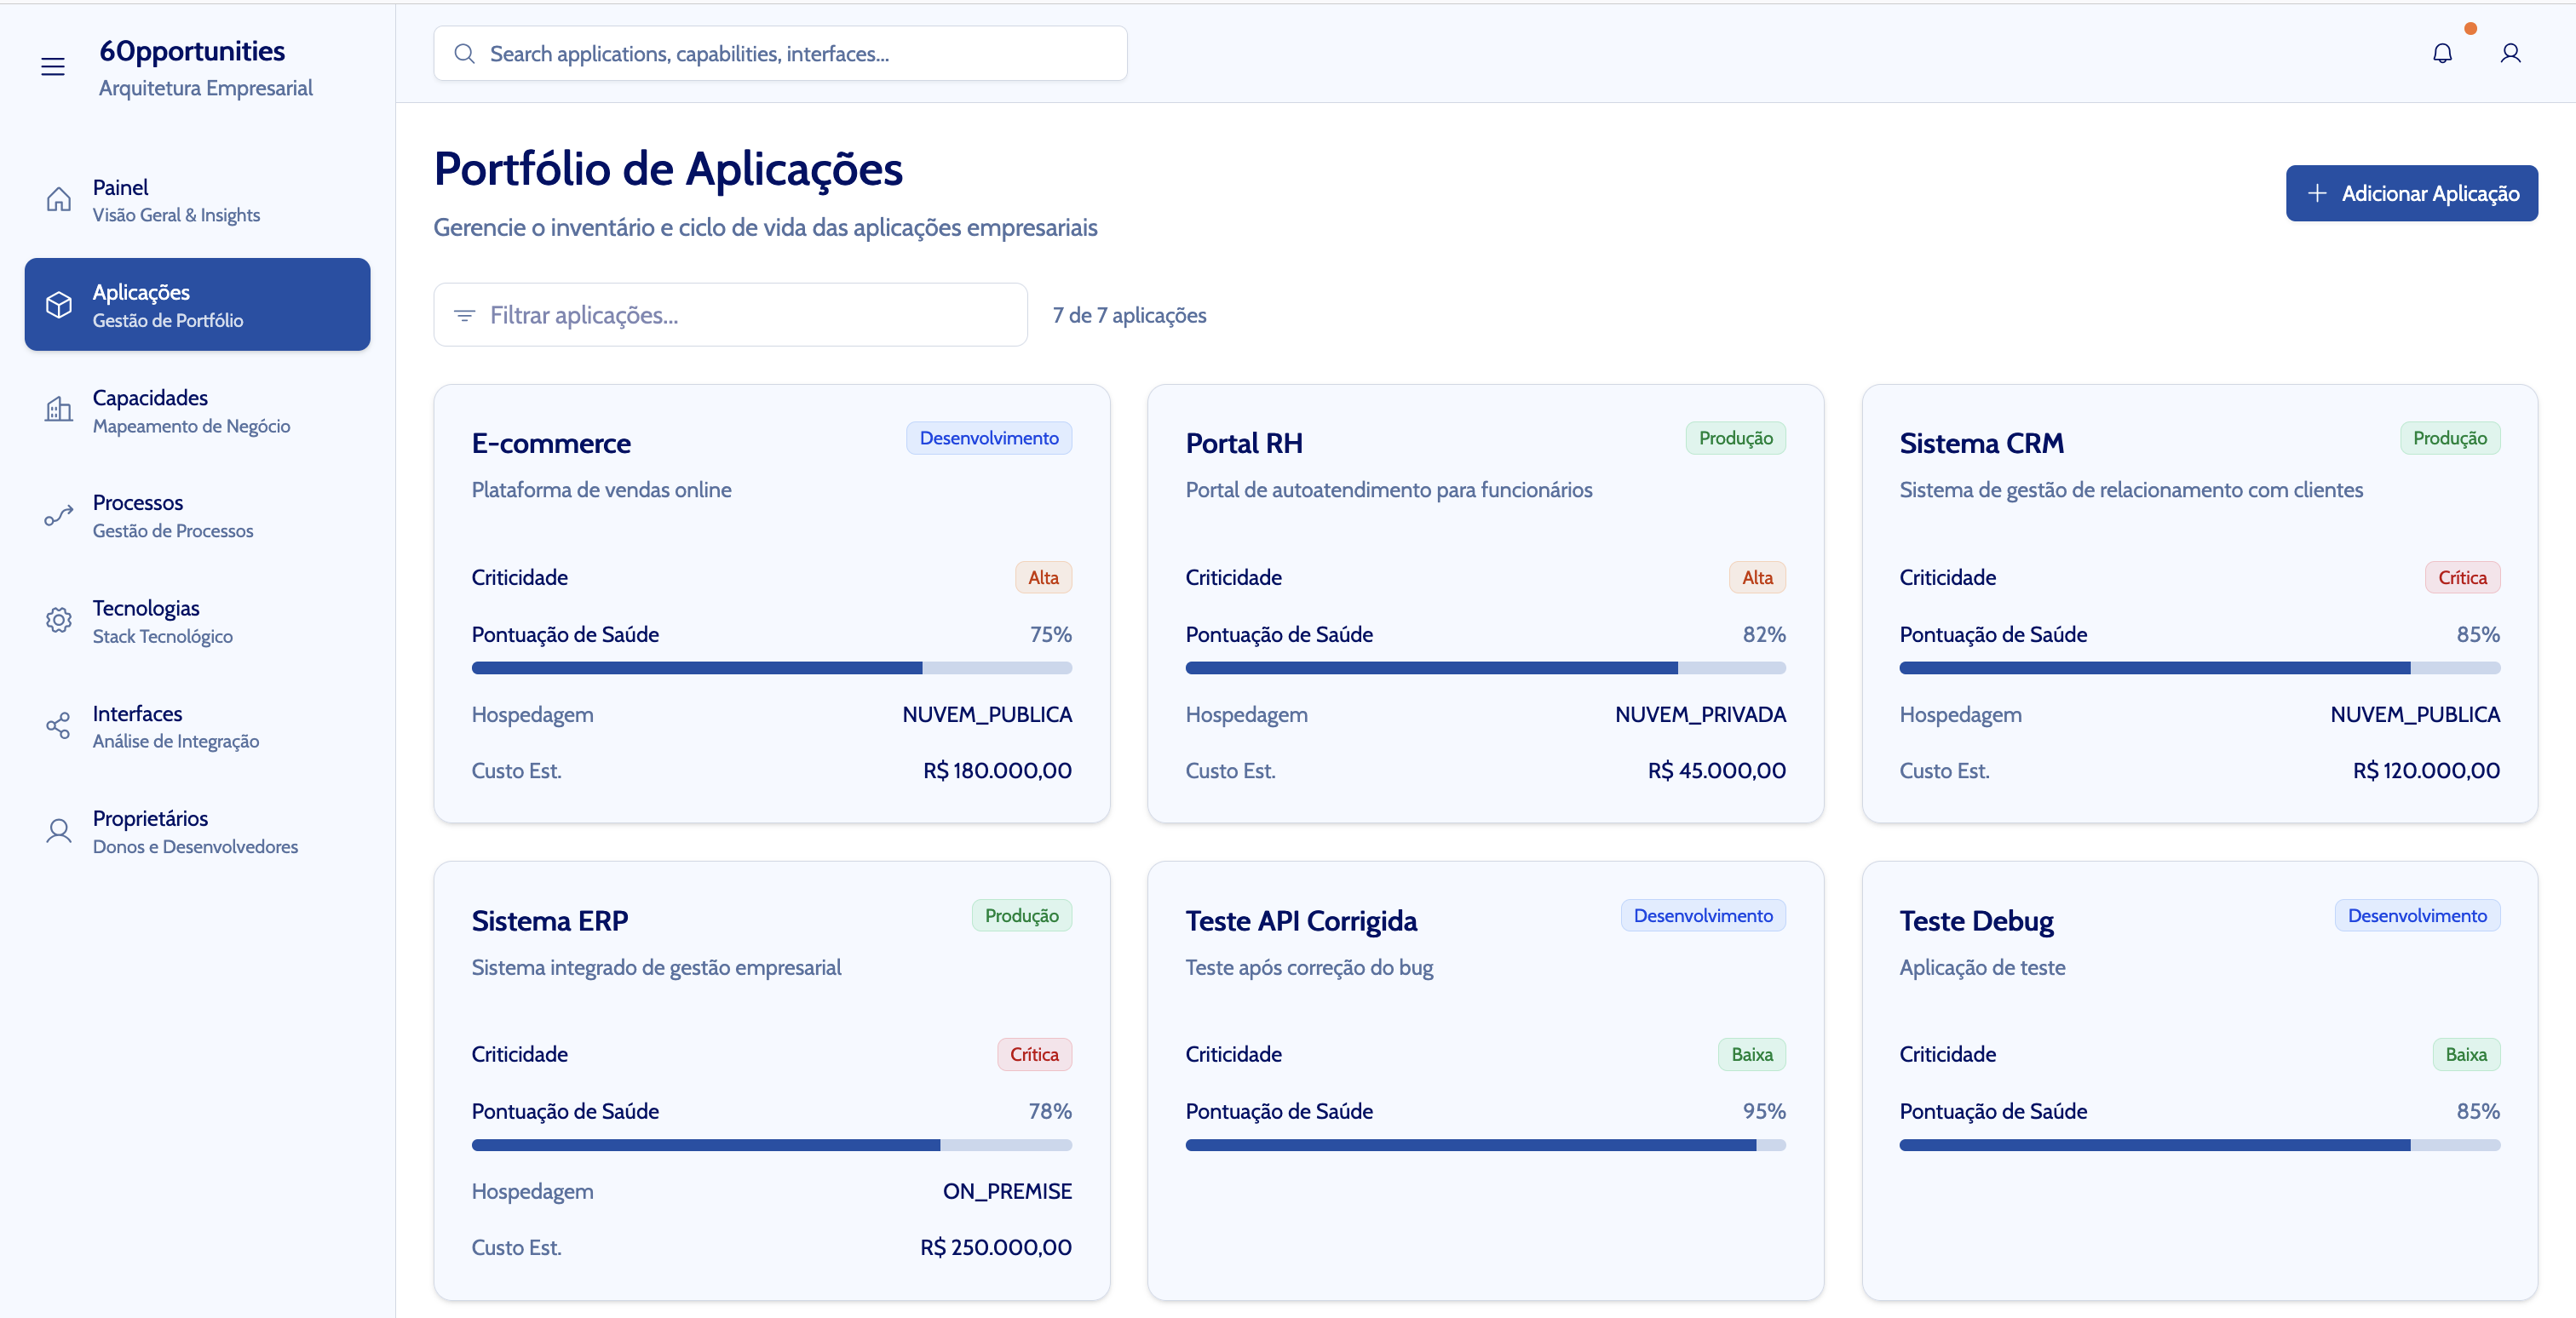Screen dimensions: 2576x1318
Task: Open the notifications bell
Action: point(2441,54)
